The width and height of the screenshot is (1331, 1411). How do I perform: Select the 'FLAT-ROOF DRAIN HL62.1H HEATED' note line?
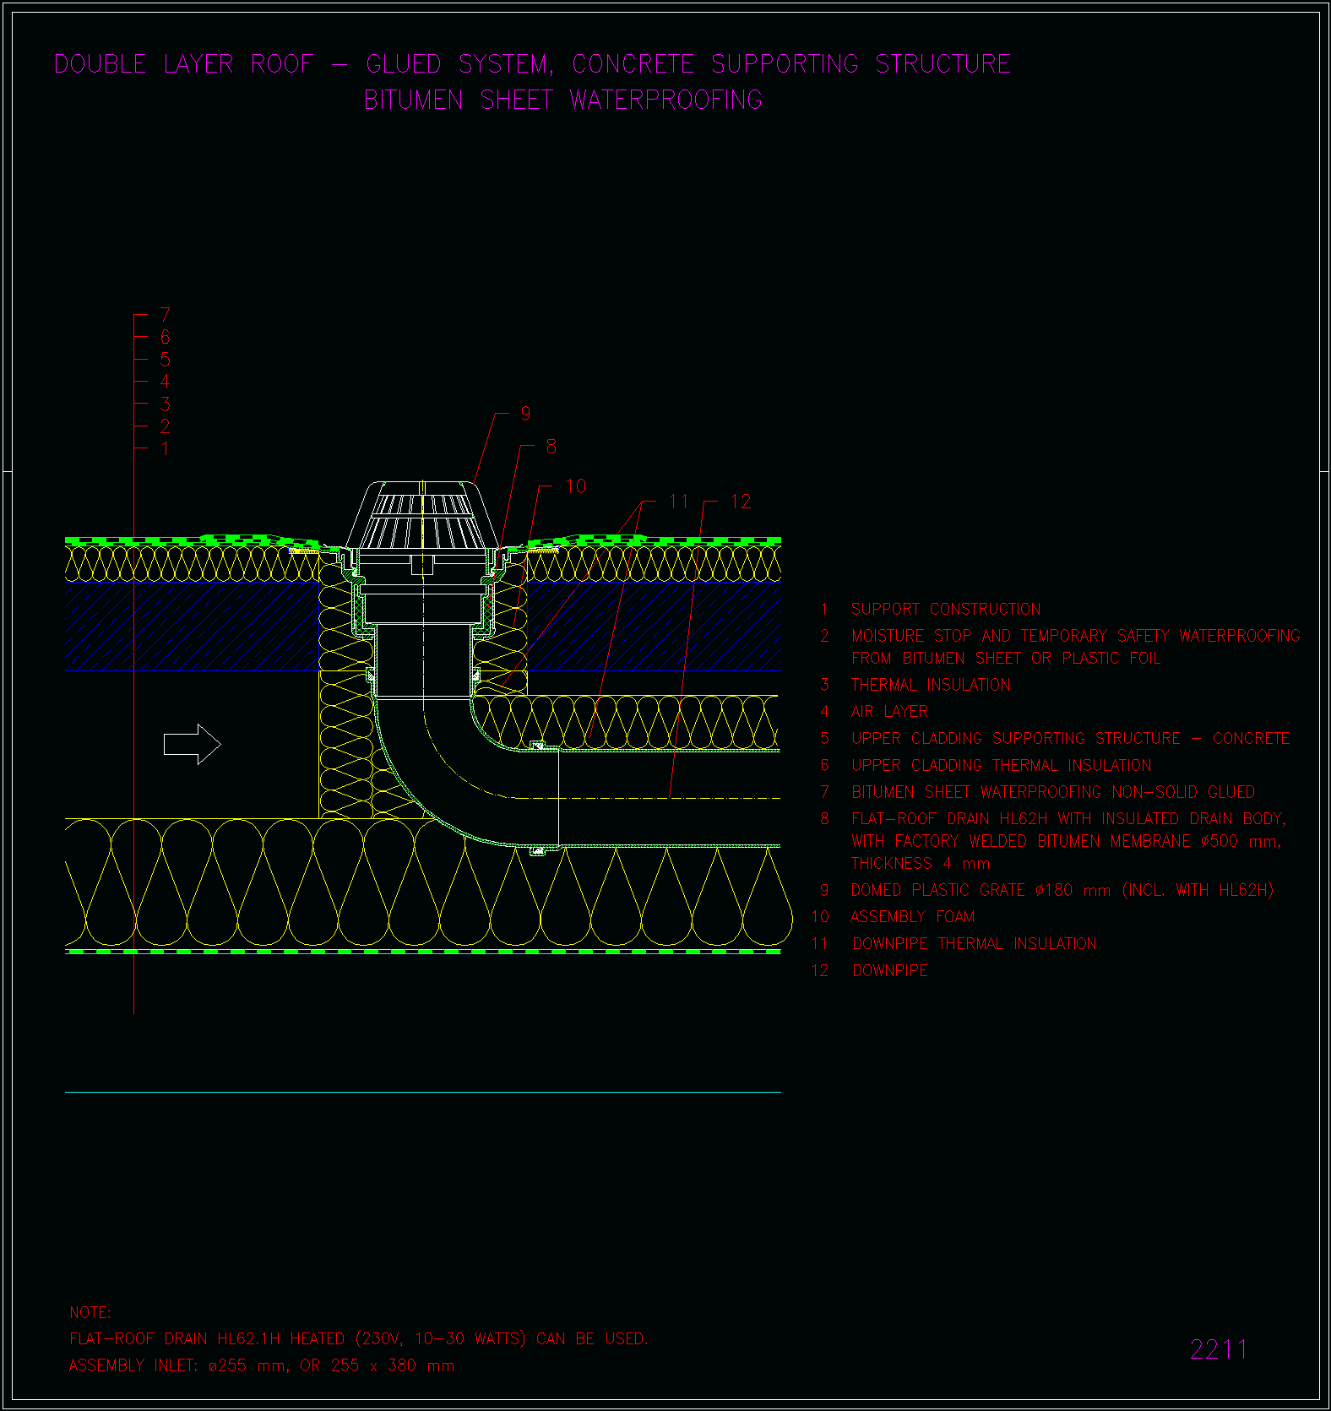coord(358,1339)
